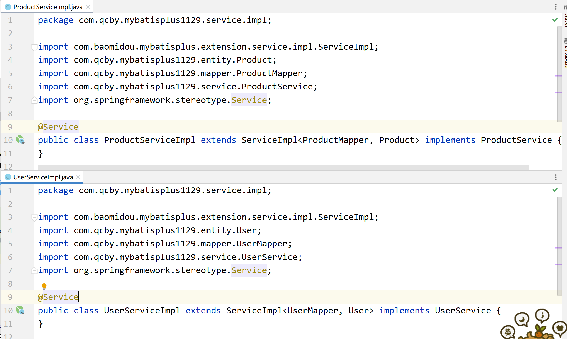Click imports end fold marker in top editor
Viewport: 567px width, 339px height.
click(x=34, y=100)
